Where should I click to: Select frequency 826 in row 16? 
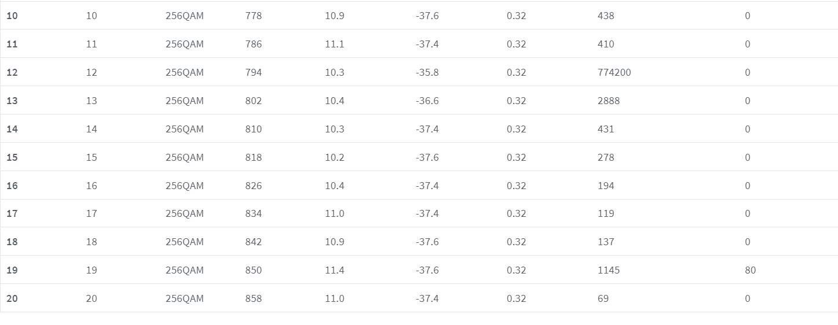coord(253,186)
